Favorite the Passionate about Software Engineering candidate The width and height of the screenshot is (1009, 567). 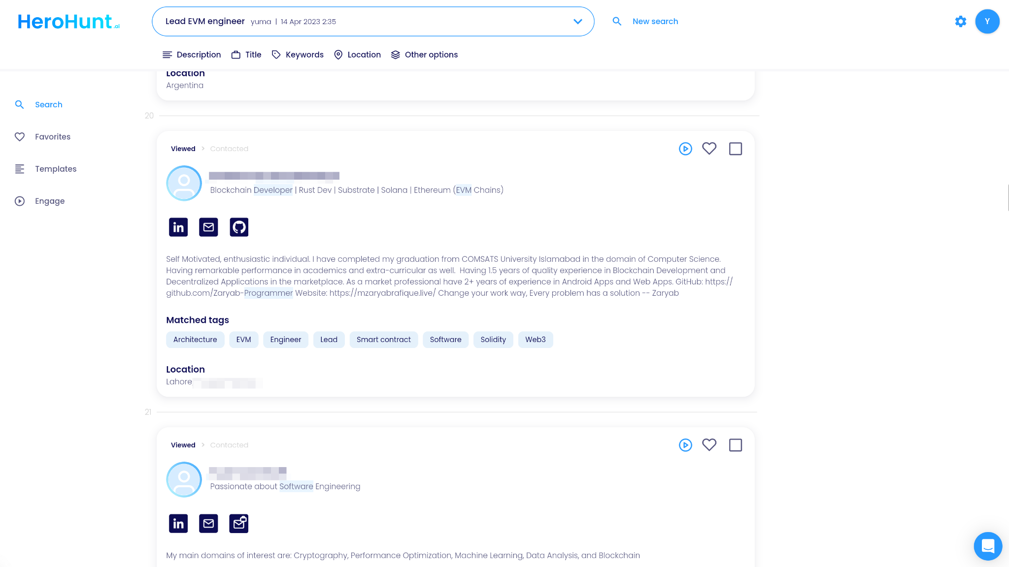tap(709, 445)
